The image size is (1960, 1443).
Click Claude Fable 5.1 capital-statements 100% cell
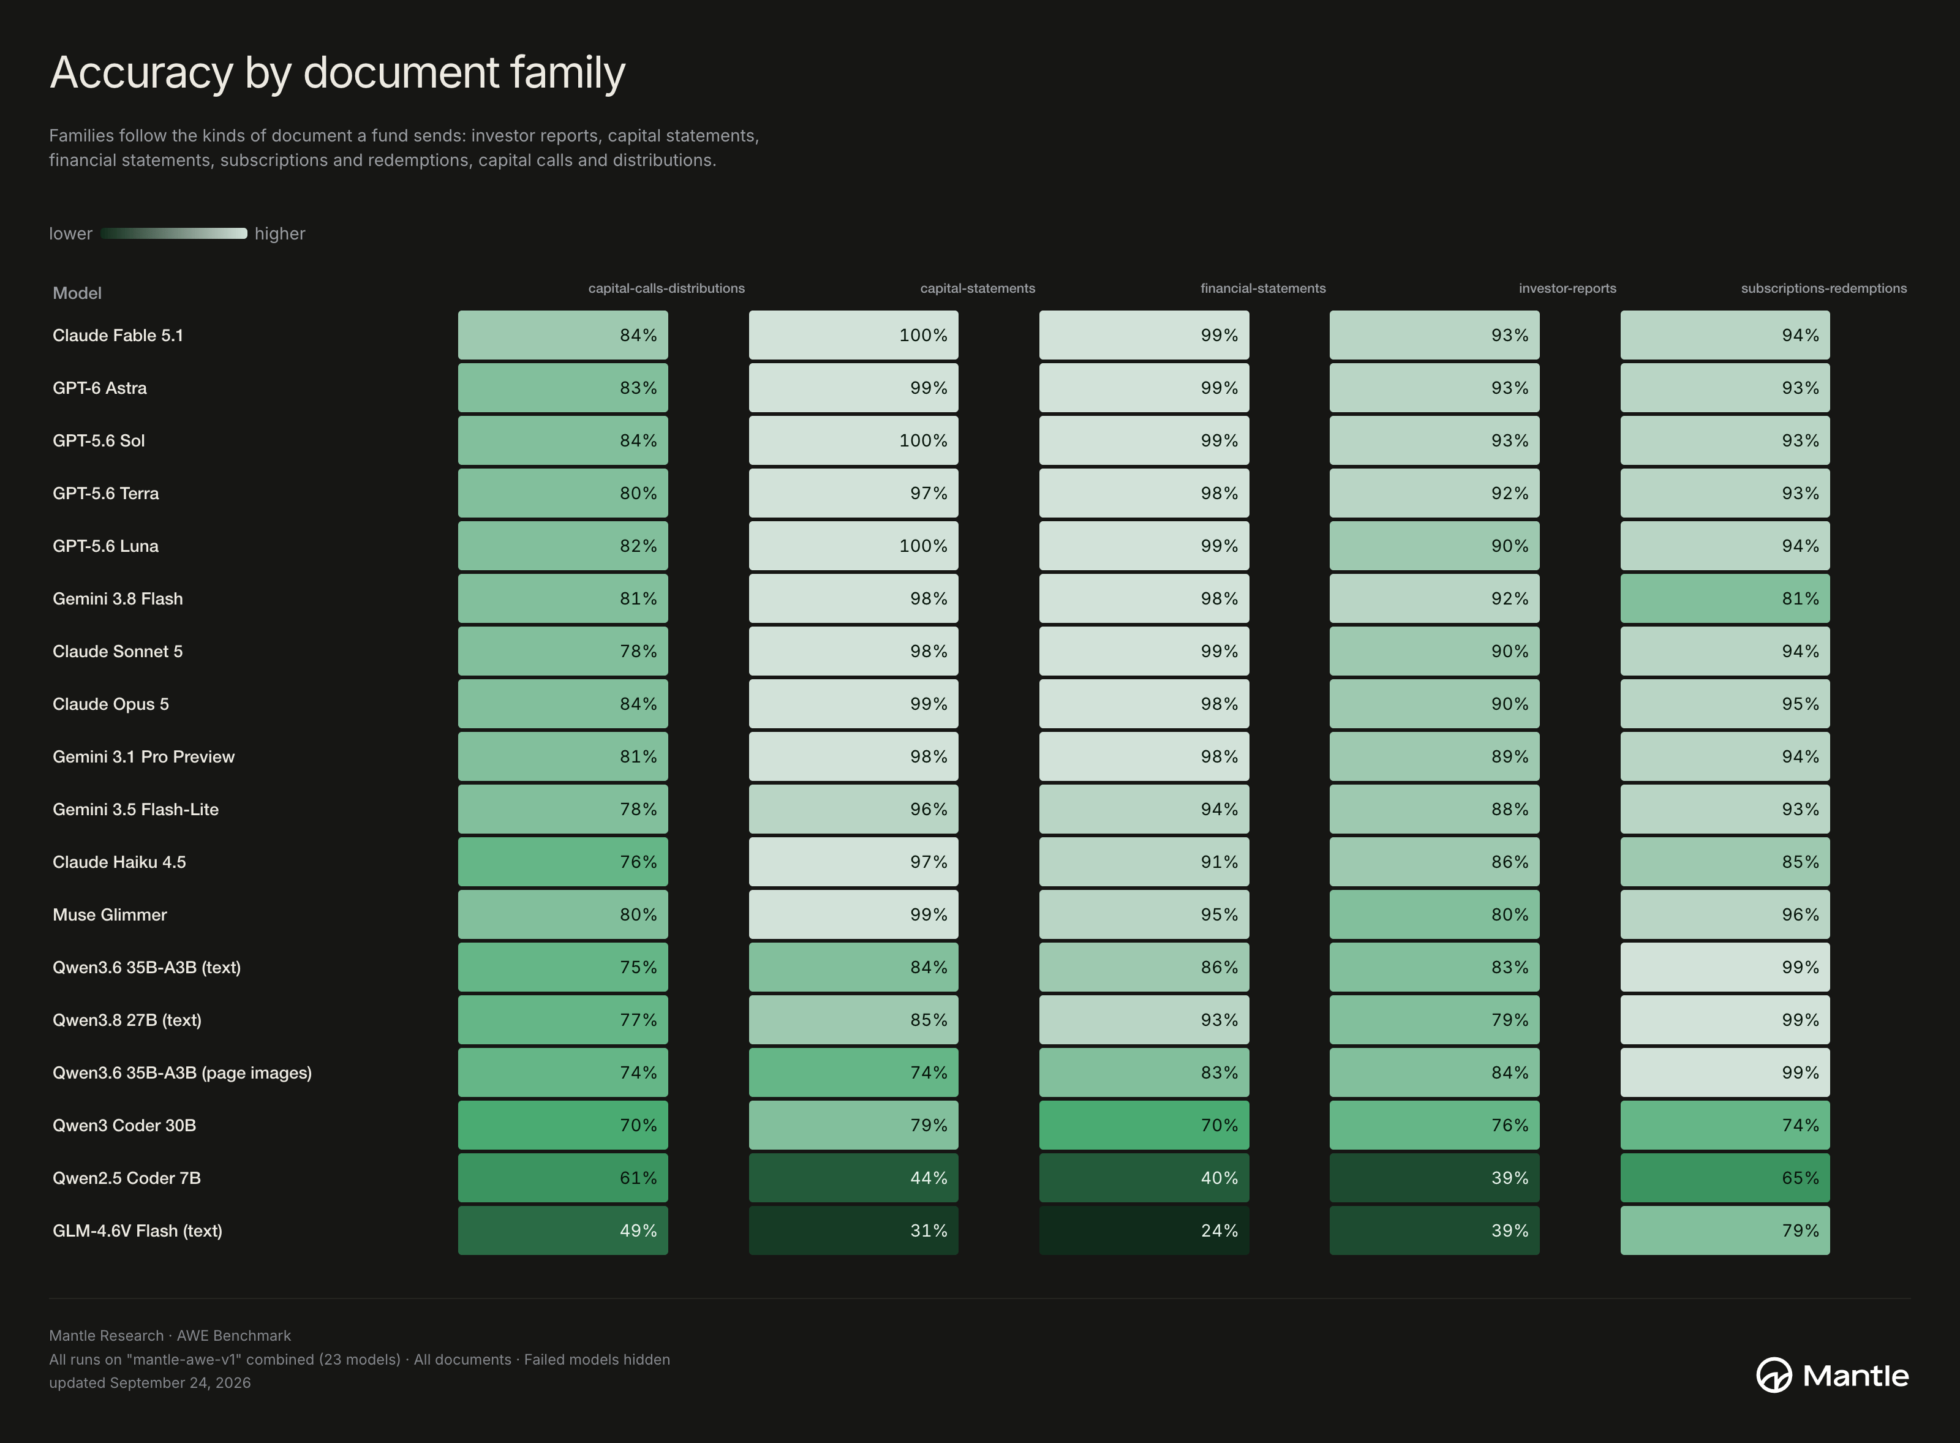click(853, 336)
